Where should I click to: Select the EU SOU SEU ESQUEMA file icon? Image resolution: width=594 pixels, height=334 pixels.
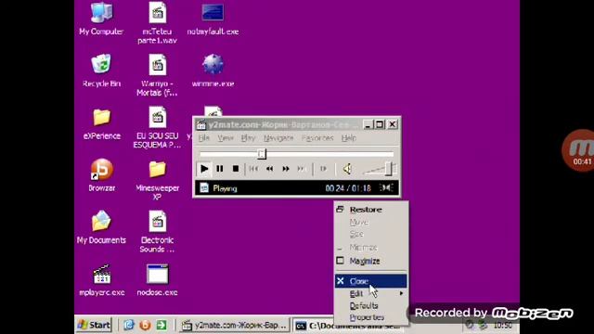(157, 127)
